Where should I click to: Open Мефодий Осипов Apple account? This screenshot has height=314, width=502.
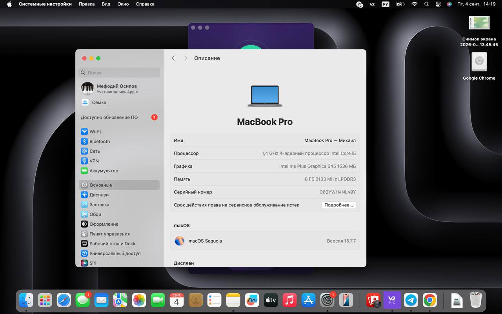[x=119, y=89]
